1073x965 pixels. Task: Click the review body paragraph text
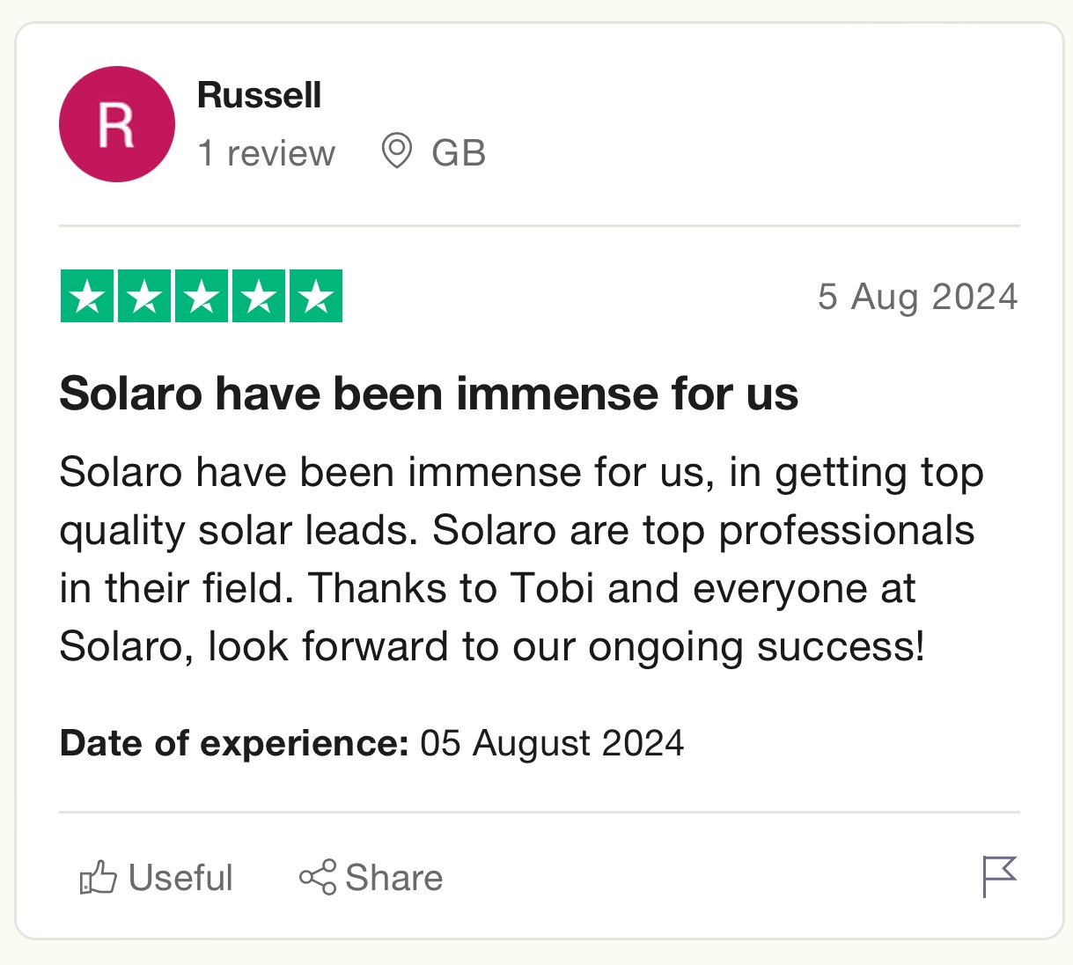521,559
